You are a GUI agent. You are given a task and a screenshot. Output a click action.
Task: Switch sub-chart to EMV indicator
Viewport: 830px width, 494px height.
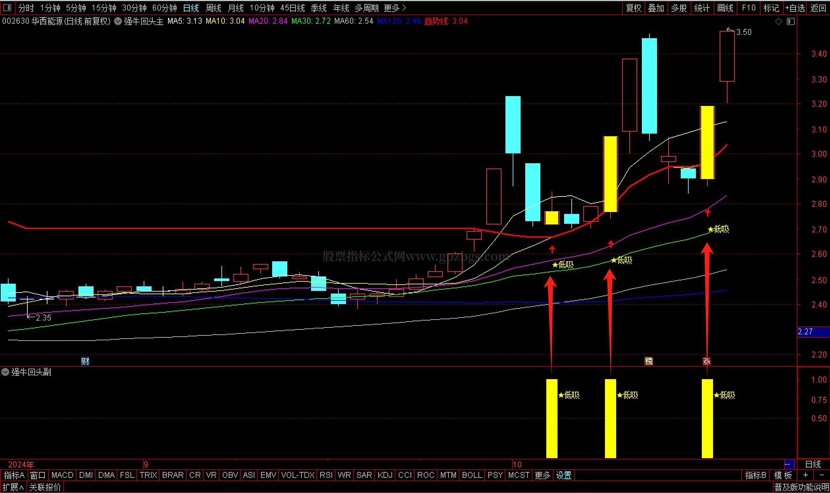[x=268, y=476]
